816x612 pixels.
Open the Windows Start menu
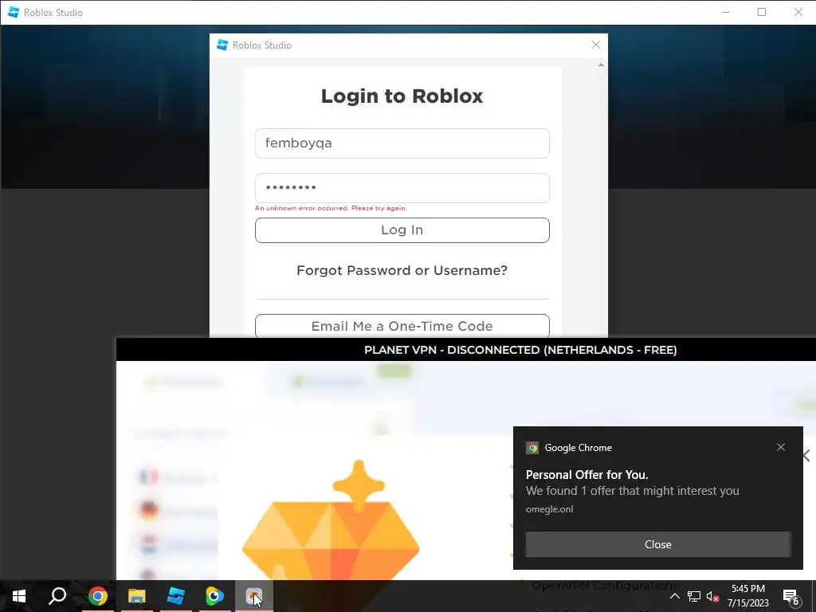coord(19,596)
